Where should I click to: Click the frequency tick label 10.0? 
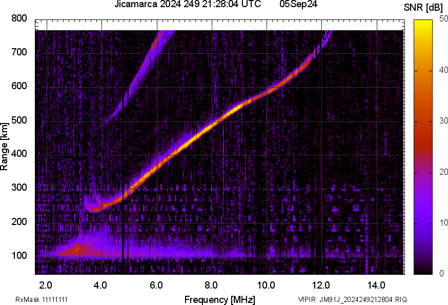pyautogui.click(x=266, y=286)
